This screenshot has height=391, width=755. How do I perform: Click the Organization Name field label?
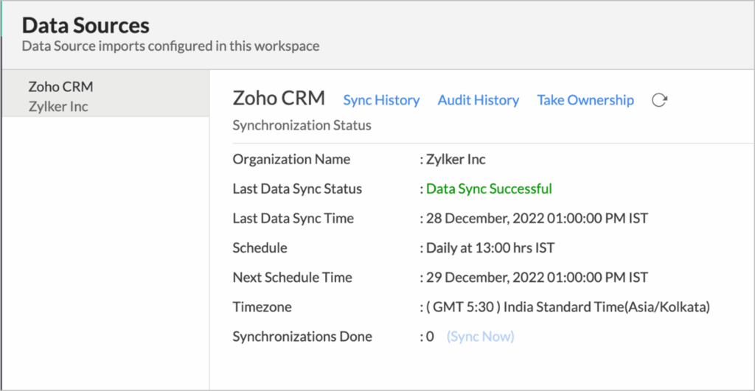click(291, 159)
